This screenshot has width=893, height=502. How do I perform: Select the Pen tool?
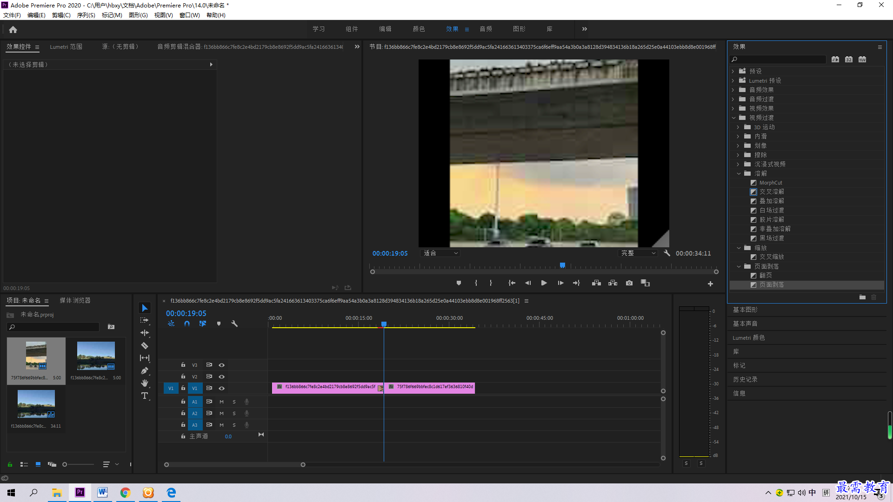[145, 370]
